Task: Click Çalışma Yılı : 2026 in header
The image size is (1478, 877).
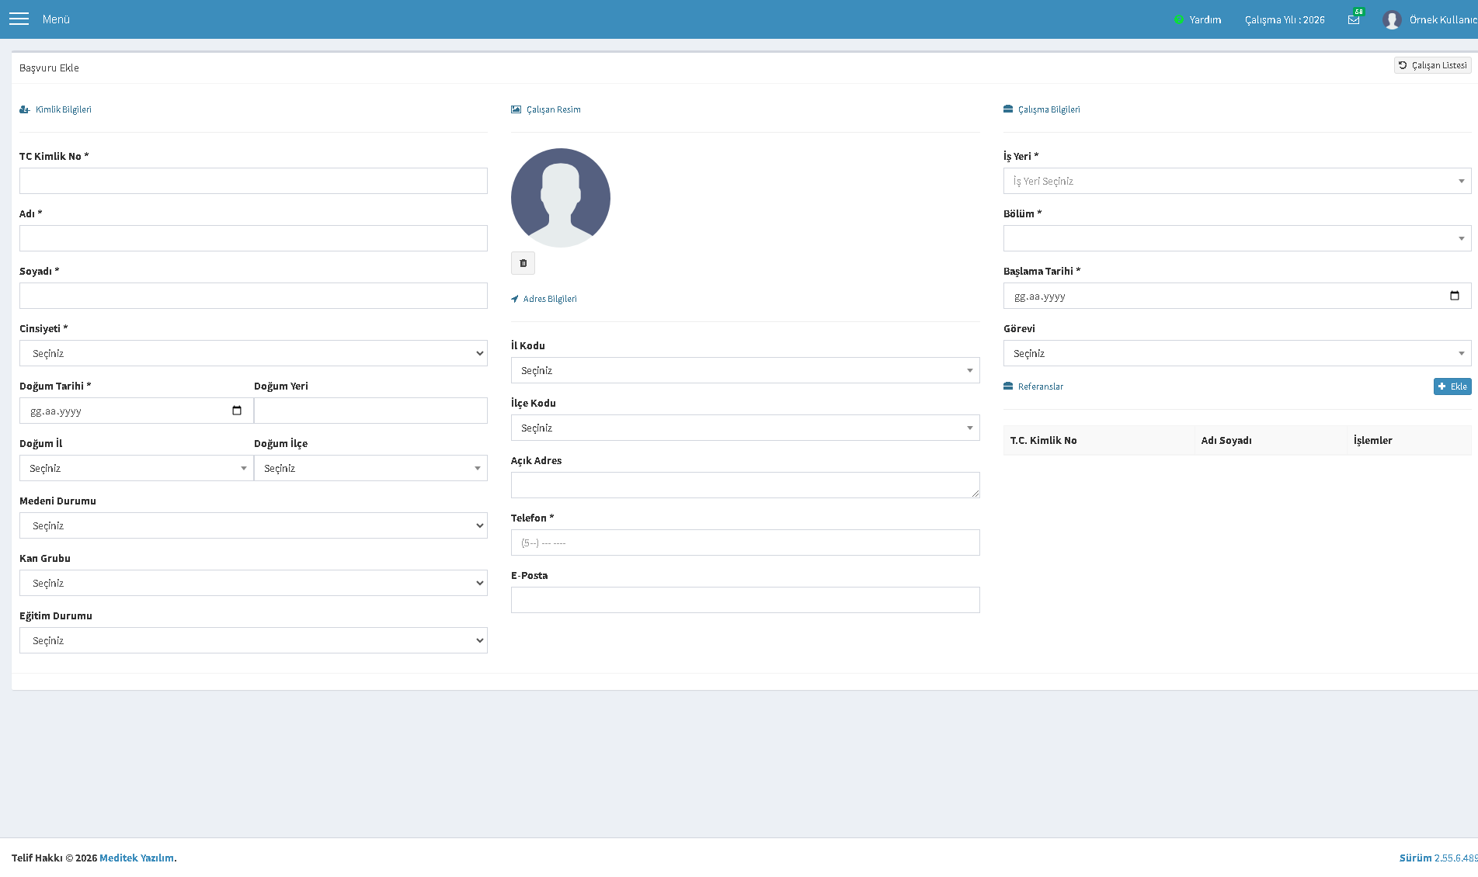Action: coord(1285,19)
